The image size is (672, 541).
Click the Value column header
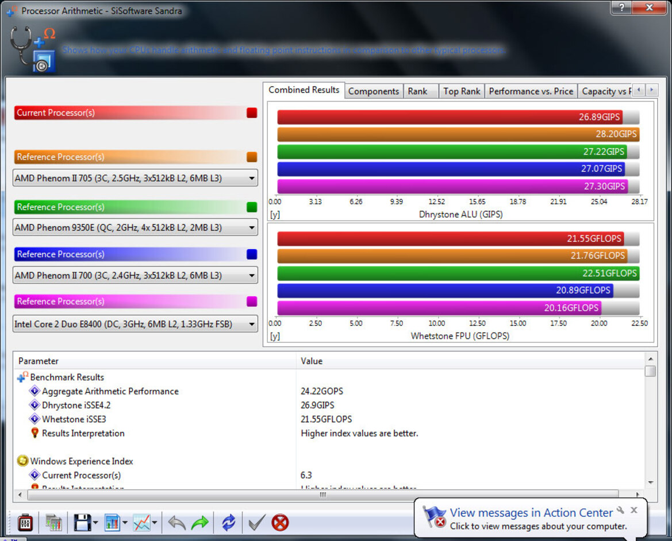pyautogui.click(x=470, y=361)
